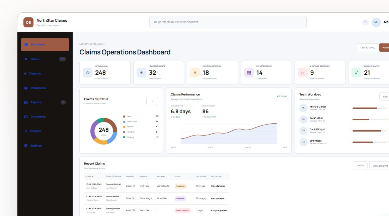Click the Dispatch icon in sidebar
The width and height of the screenshot is (389, 216).
25,73
